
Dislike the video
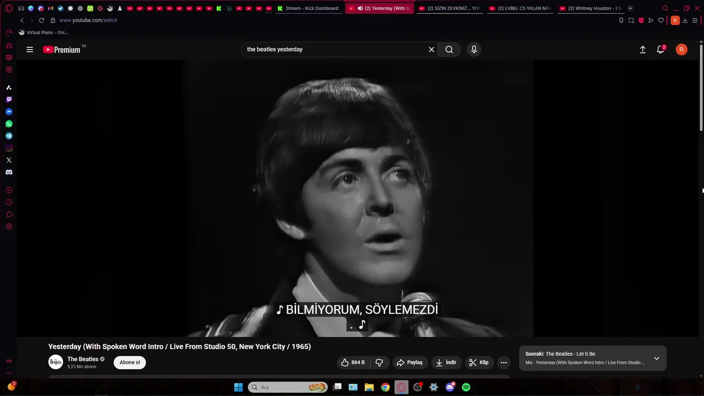click(379, 362)
